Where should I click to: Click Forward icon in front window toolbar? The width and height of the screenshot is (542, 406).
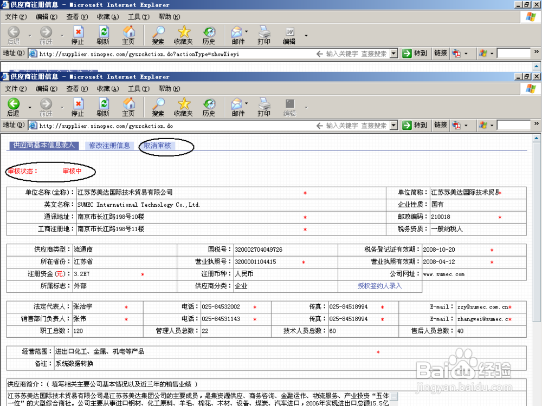[46, 103]
